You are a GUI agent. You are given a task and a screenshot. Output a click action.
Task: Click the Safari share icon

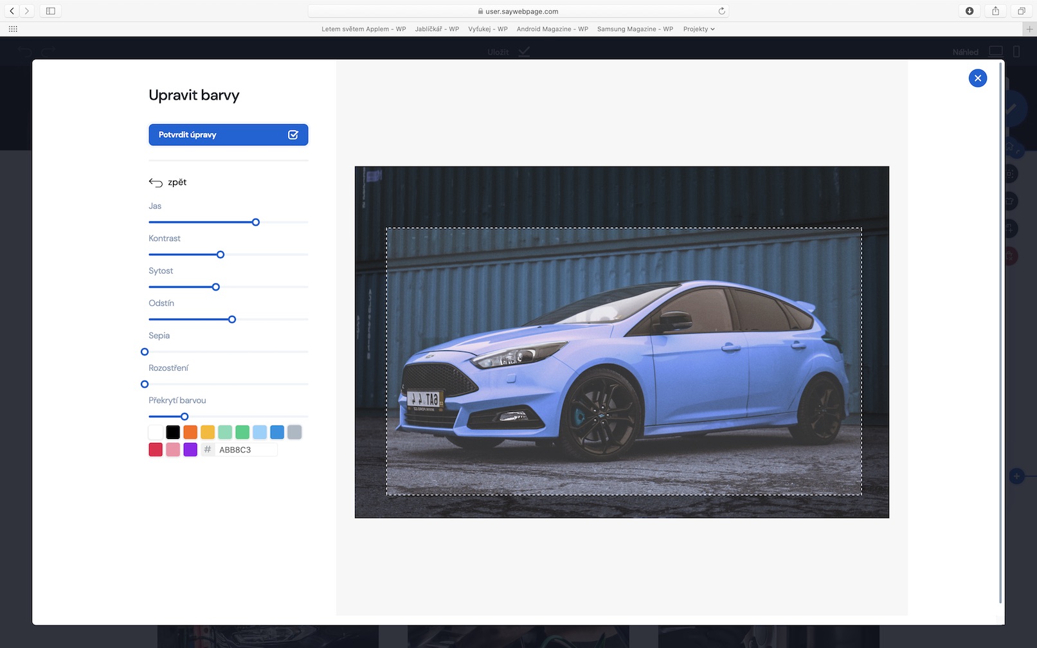995,11
